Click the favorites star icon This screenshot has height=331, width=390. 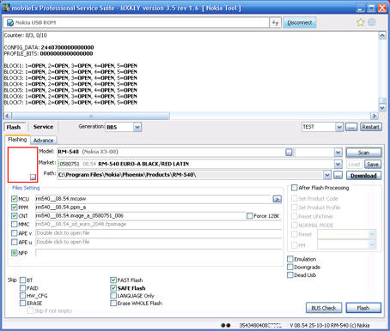(361, 22)
